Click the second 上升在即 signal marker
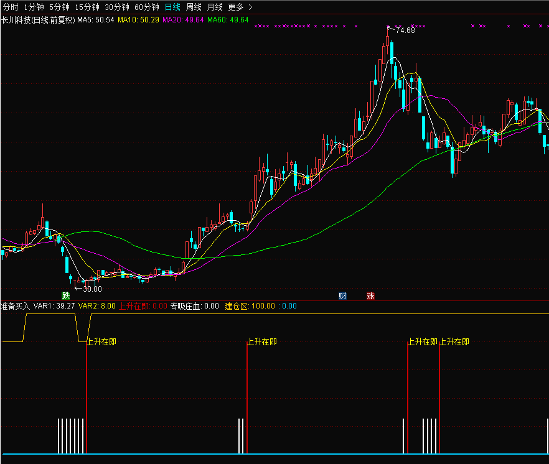The width and height of the screenshot is (549, 464). point(262,341)
